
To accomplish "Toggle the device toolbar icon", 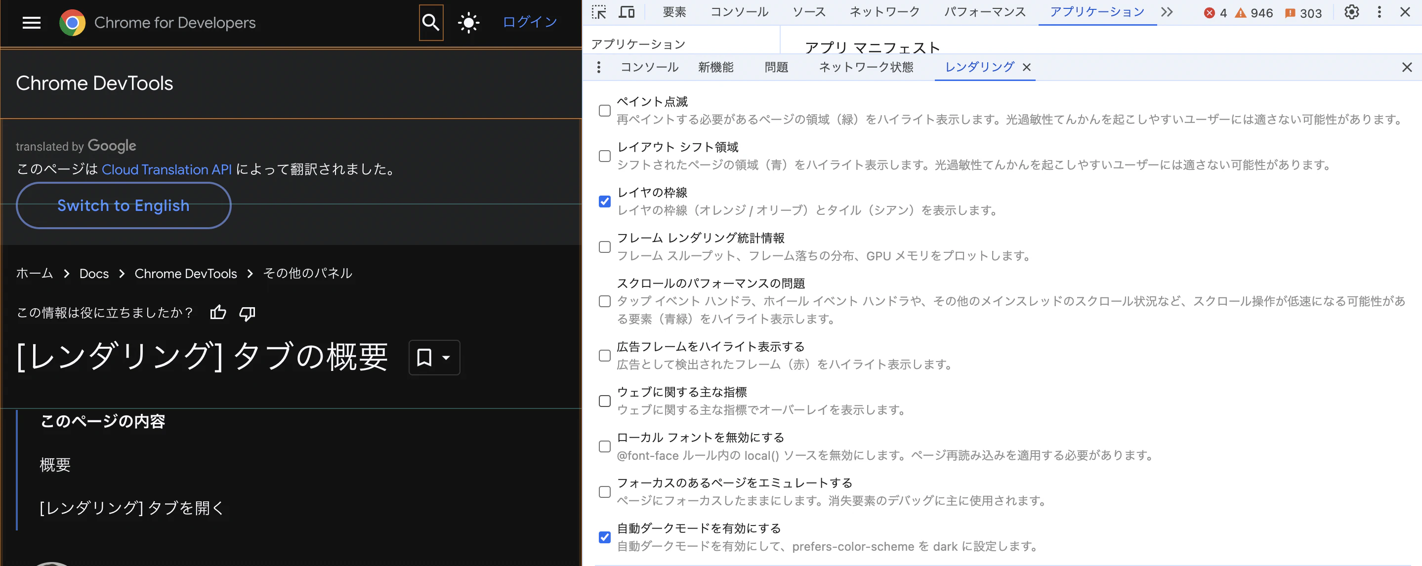I will [626, 12].
